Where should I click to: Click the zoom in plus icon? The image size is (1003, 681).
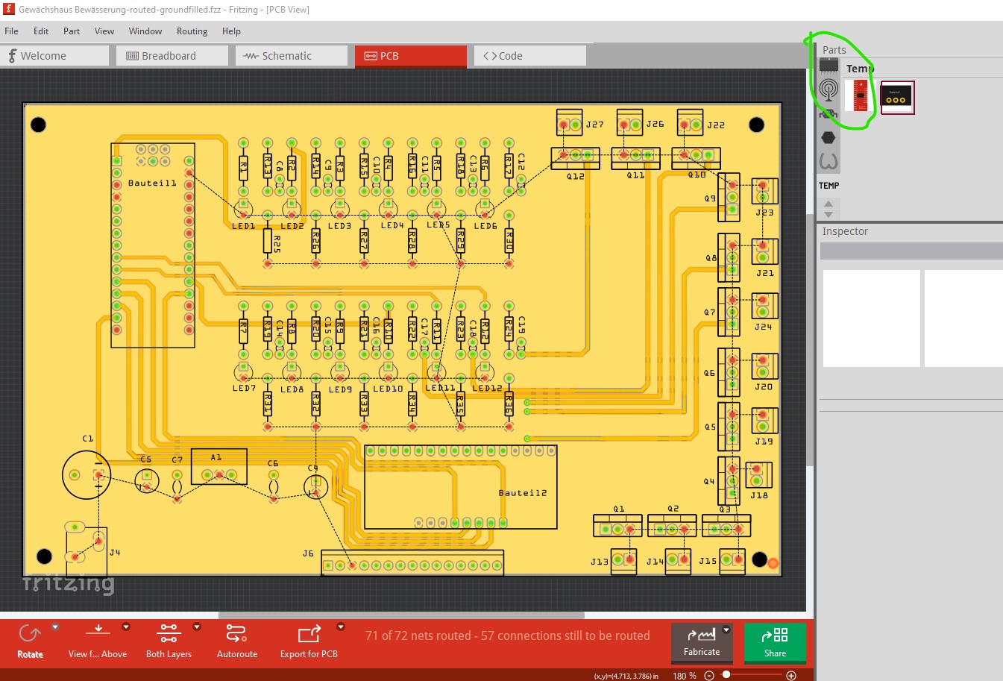point(791,676)
